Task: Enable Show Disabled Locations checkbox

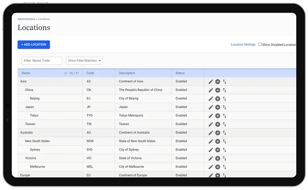Action: 260,44
